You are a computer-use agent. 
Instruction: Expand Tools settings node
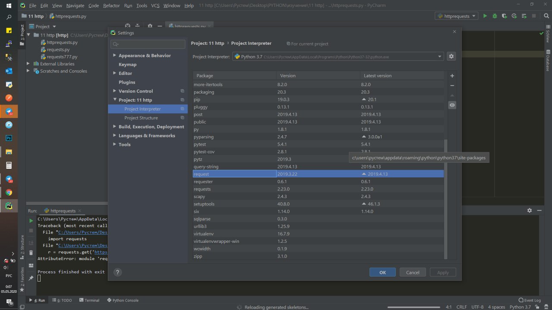pos(115,144)
